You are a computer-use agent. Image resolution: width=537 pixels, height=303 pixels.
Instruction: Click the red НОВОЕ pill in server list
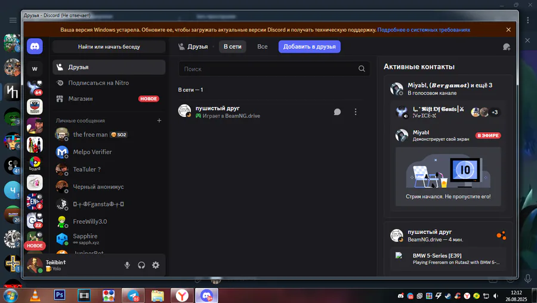coord(35,246)
